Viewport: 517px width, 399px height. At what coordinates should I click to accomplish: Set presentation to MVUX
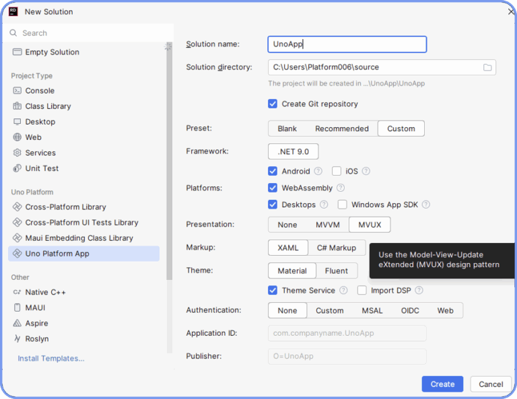370,225
